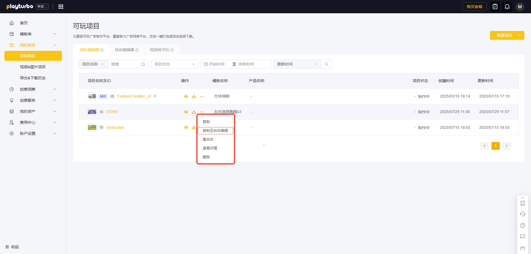The image size is (531, 254).
Task: Preview the showcase project with eye icon
Action: [186, 127]
